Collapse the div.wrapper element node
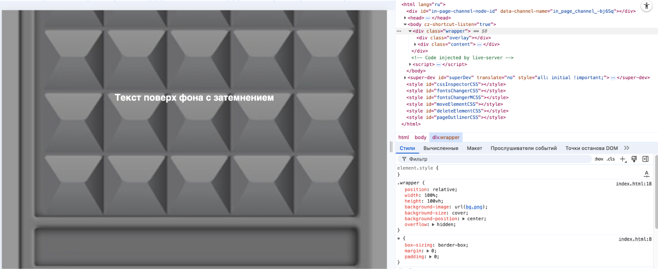The width and height of the screenshot is (658, 269). pyautogui.click(x=410, y=31)
